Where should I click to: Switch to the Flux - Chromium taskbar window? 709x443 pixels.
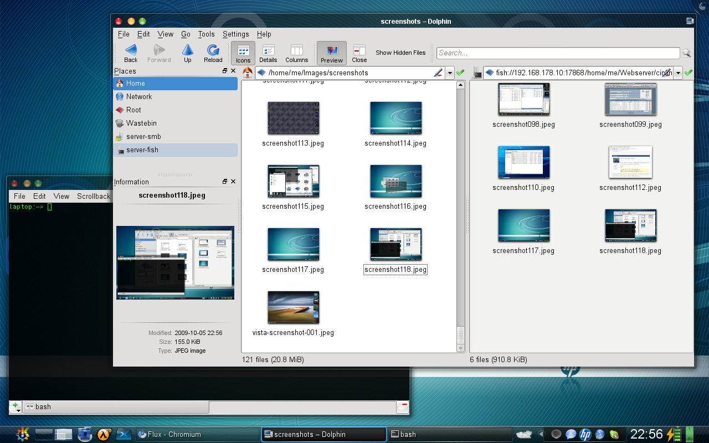(197, 434)
